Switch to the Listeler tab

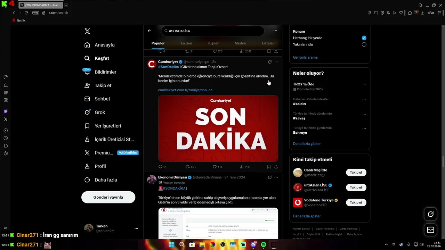268,43
